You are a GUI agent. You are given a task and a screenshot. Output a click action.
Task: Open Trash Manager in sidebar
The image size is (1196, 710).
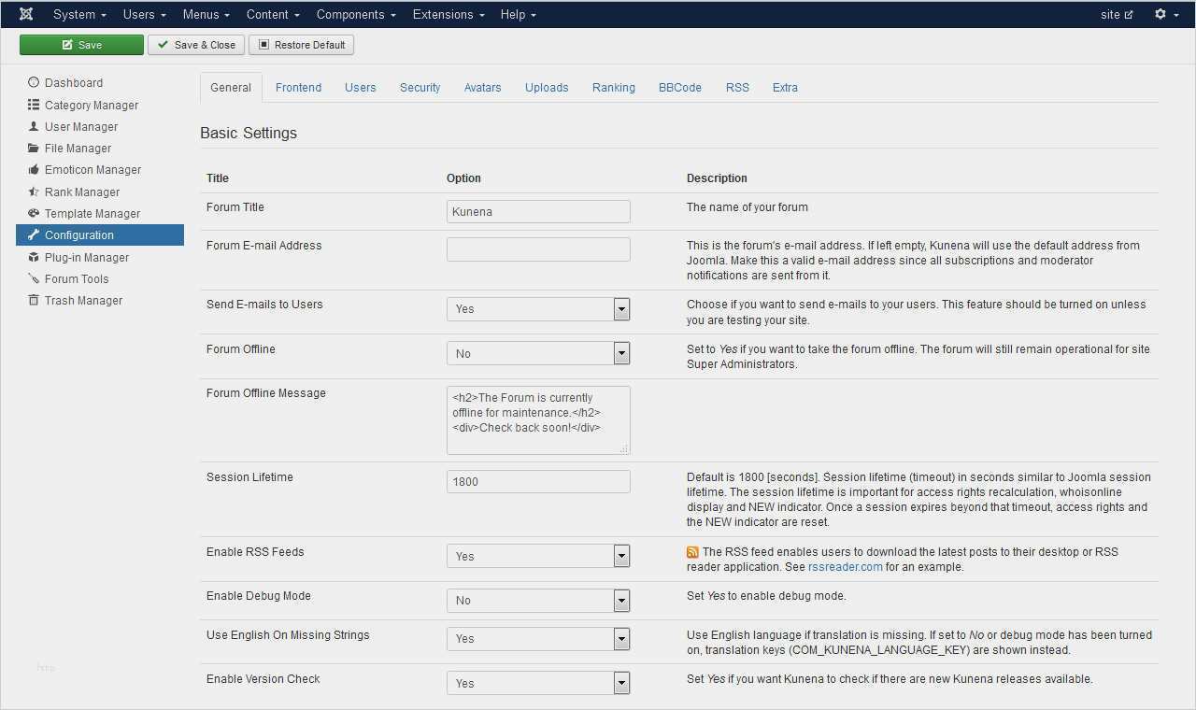point(83,301)
